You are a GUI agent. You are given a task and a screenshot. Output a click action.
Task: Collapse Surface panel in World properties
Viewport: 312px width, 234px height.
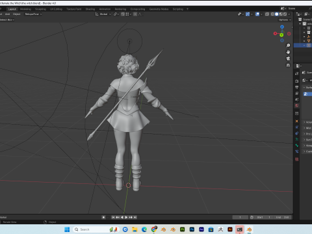[307, 87]
